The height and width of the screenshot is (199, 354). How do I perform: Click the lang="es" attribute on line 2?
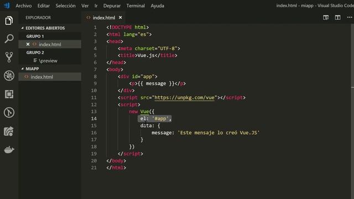[136, 34]
